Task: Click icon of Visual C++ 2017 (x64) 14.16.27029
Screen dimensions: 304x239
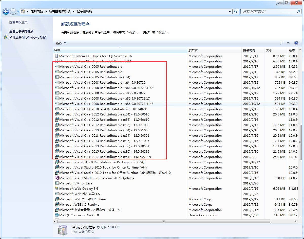Action: [x=57, y=157]
